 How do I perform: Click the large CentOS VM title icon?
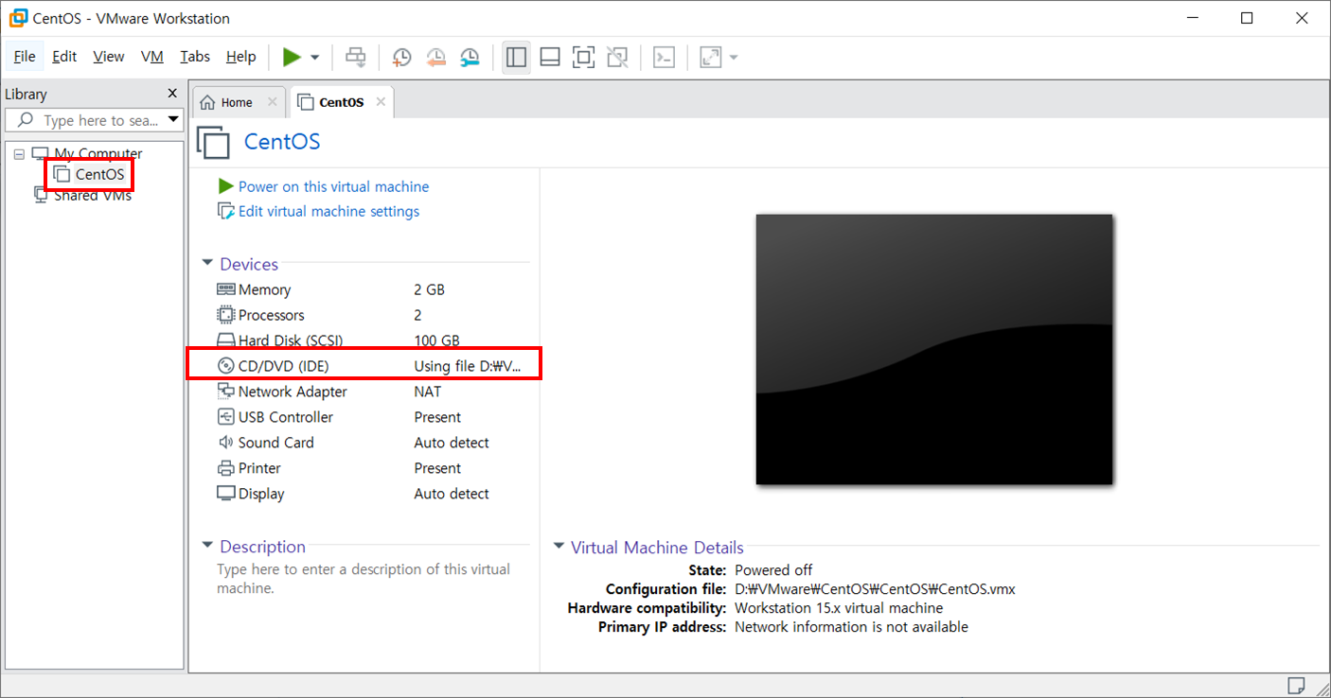tap(213, 142)
